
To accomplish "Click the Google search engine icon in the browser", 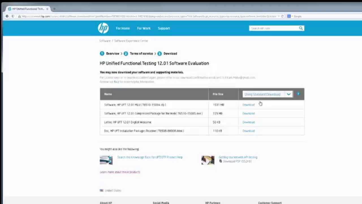I will (289, 16).
